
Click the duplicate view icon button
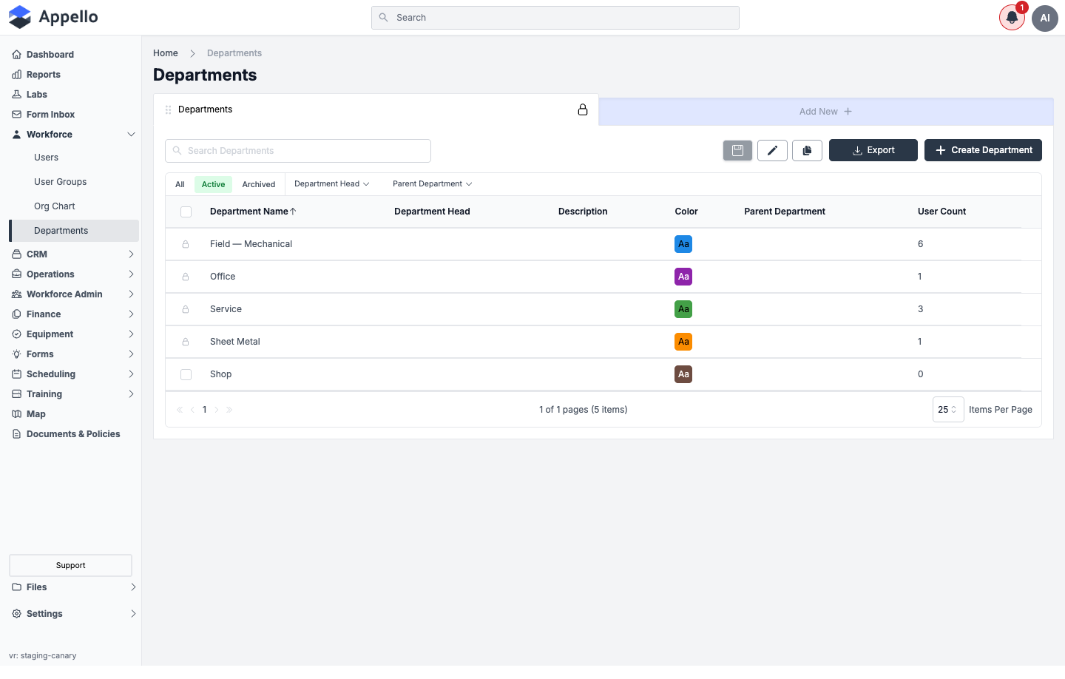[x=807, y=150]
